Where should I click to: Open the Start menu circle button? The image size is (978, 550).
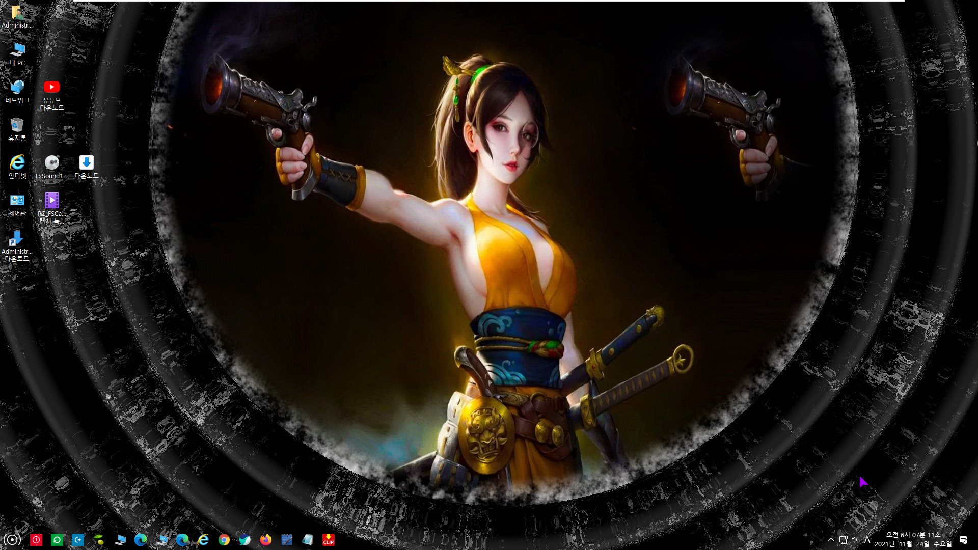[x=12, y=540]
